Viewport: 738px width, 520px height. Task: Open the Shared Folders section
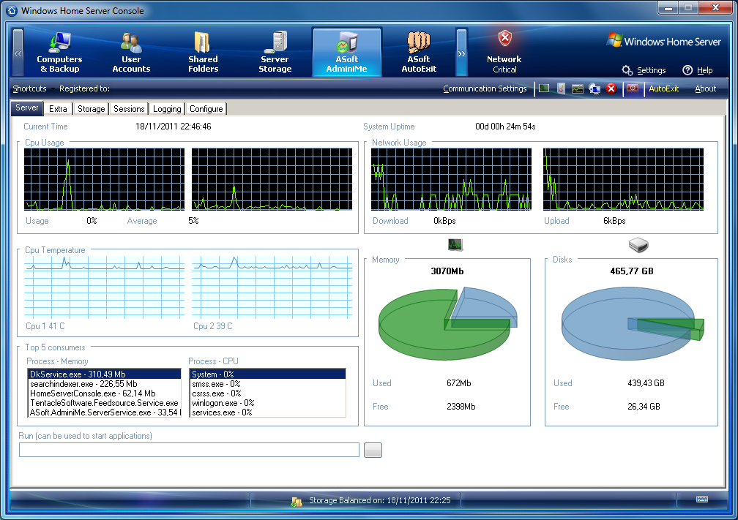[x=203, y=52]
